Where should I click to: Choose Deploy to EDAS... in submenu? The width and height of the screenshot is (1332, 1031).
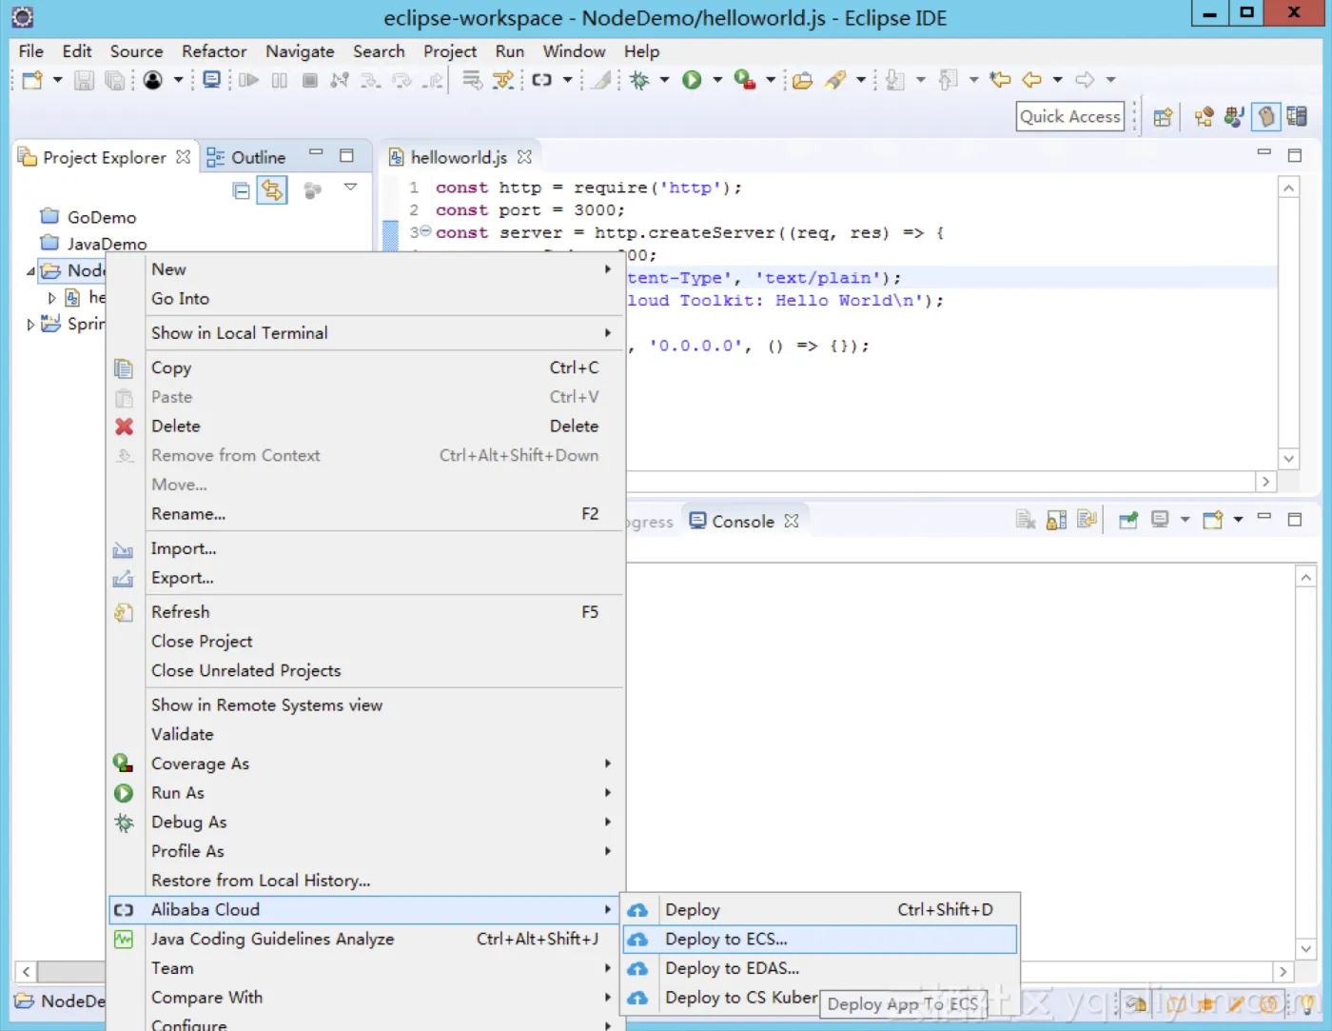(820, 968)
